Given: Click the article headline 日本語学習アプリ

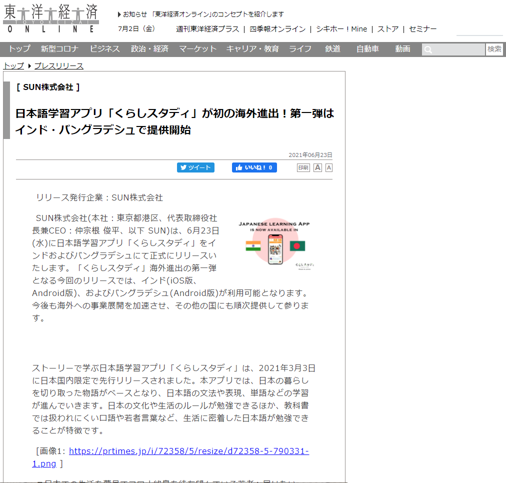Looking at the screenshot, I should (174, 121).
